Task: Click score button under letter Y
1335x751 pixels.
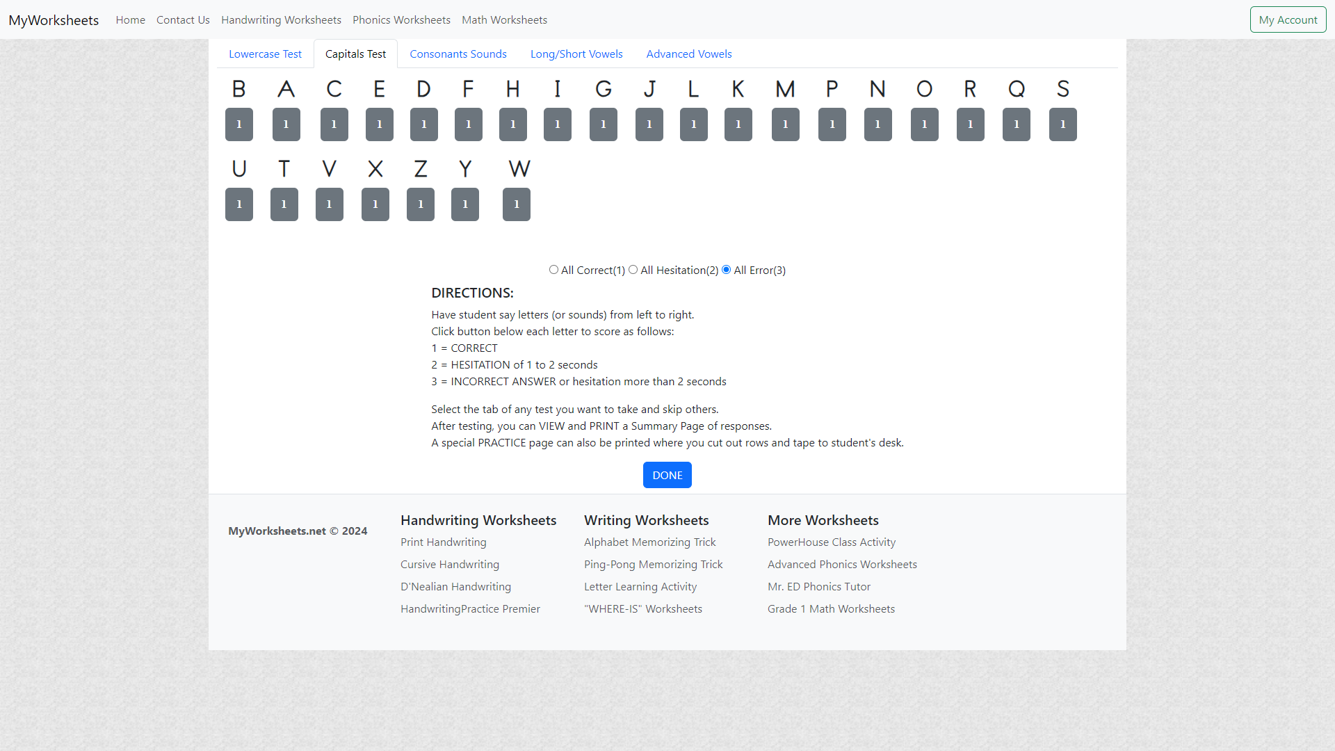Action: [x=465, y=204]
